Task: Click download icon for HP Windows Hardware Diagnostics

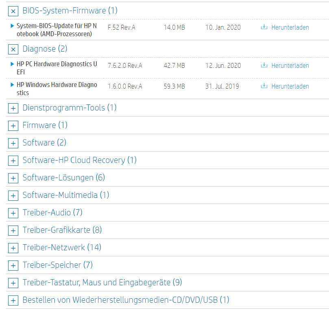Action: (x=264, y=86)
